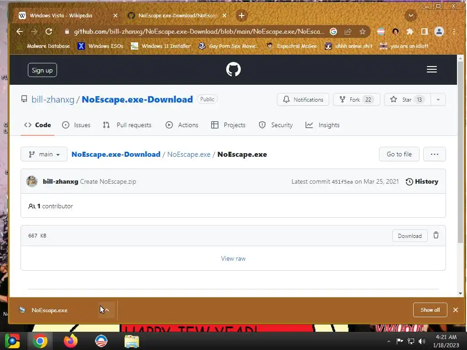The height and width of the screenshot is (350, 467).
Task: Open Firefox from the taskbar
Action: [71, 341]
